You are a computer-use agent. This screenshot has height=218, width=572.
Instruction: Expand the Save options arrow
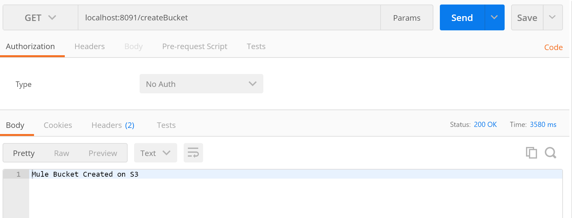(x=552, y=17)
